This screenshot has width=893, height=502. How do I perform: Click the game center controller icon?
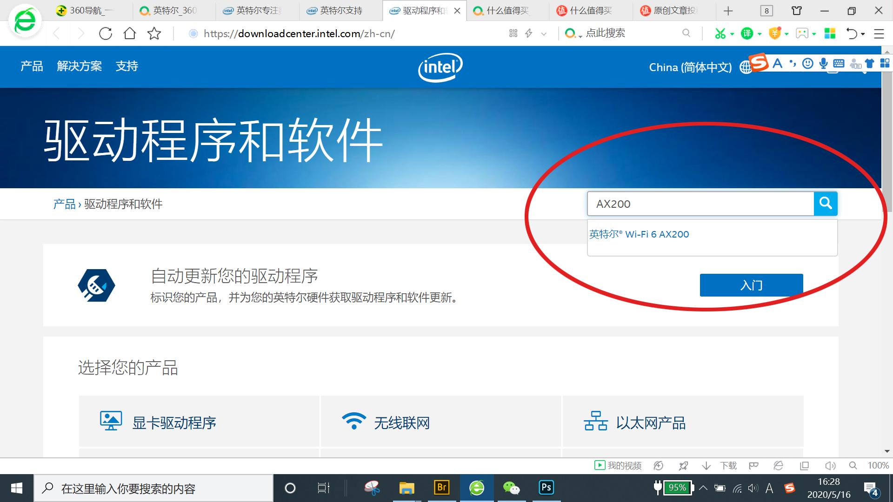click(x=802, y=33)
